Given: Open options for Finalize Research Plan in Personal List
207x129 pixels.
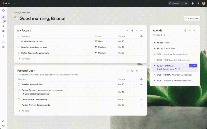Looking at the screenshot, I should click(142, 84).
